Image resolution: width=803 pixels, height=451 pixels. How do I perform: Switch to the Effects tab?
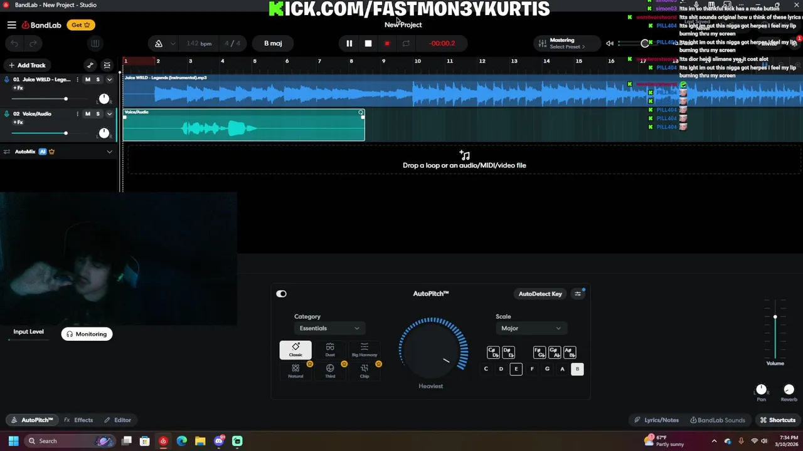pyautogui.click(x=78, y=420)
